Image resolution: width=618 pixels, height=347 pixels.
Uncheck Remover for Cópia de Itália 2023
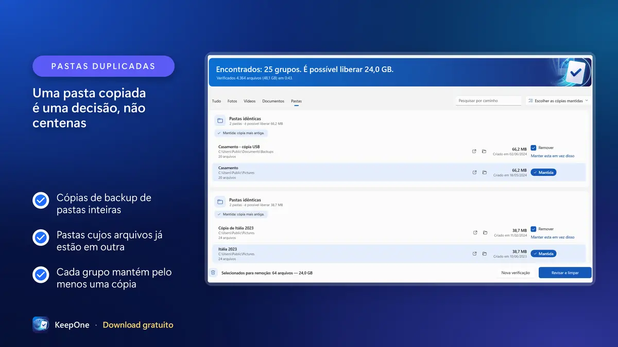pyautogui.click(x=534, y=229)
